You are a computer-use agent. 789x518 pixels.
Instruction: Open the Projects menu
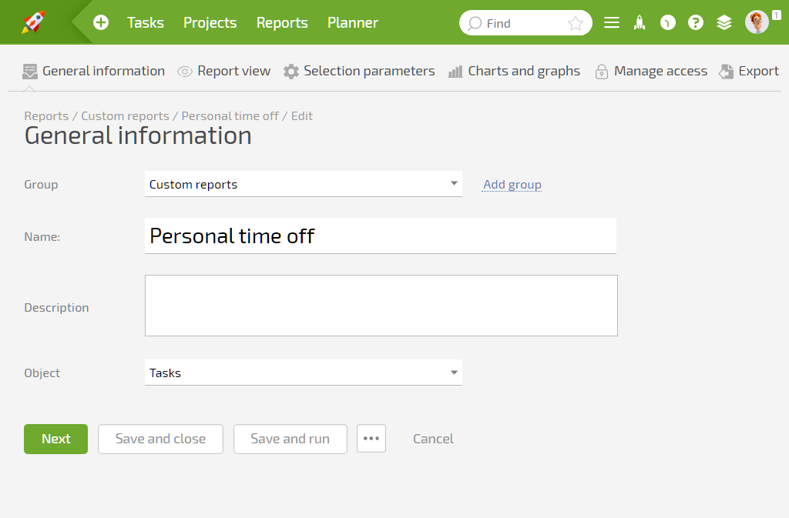(210, 22)
